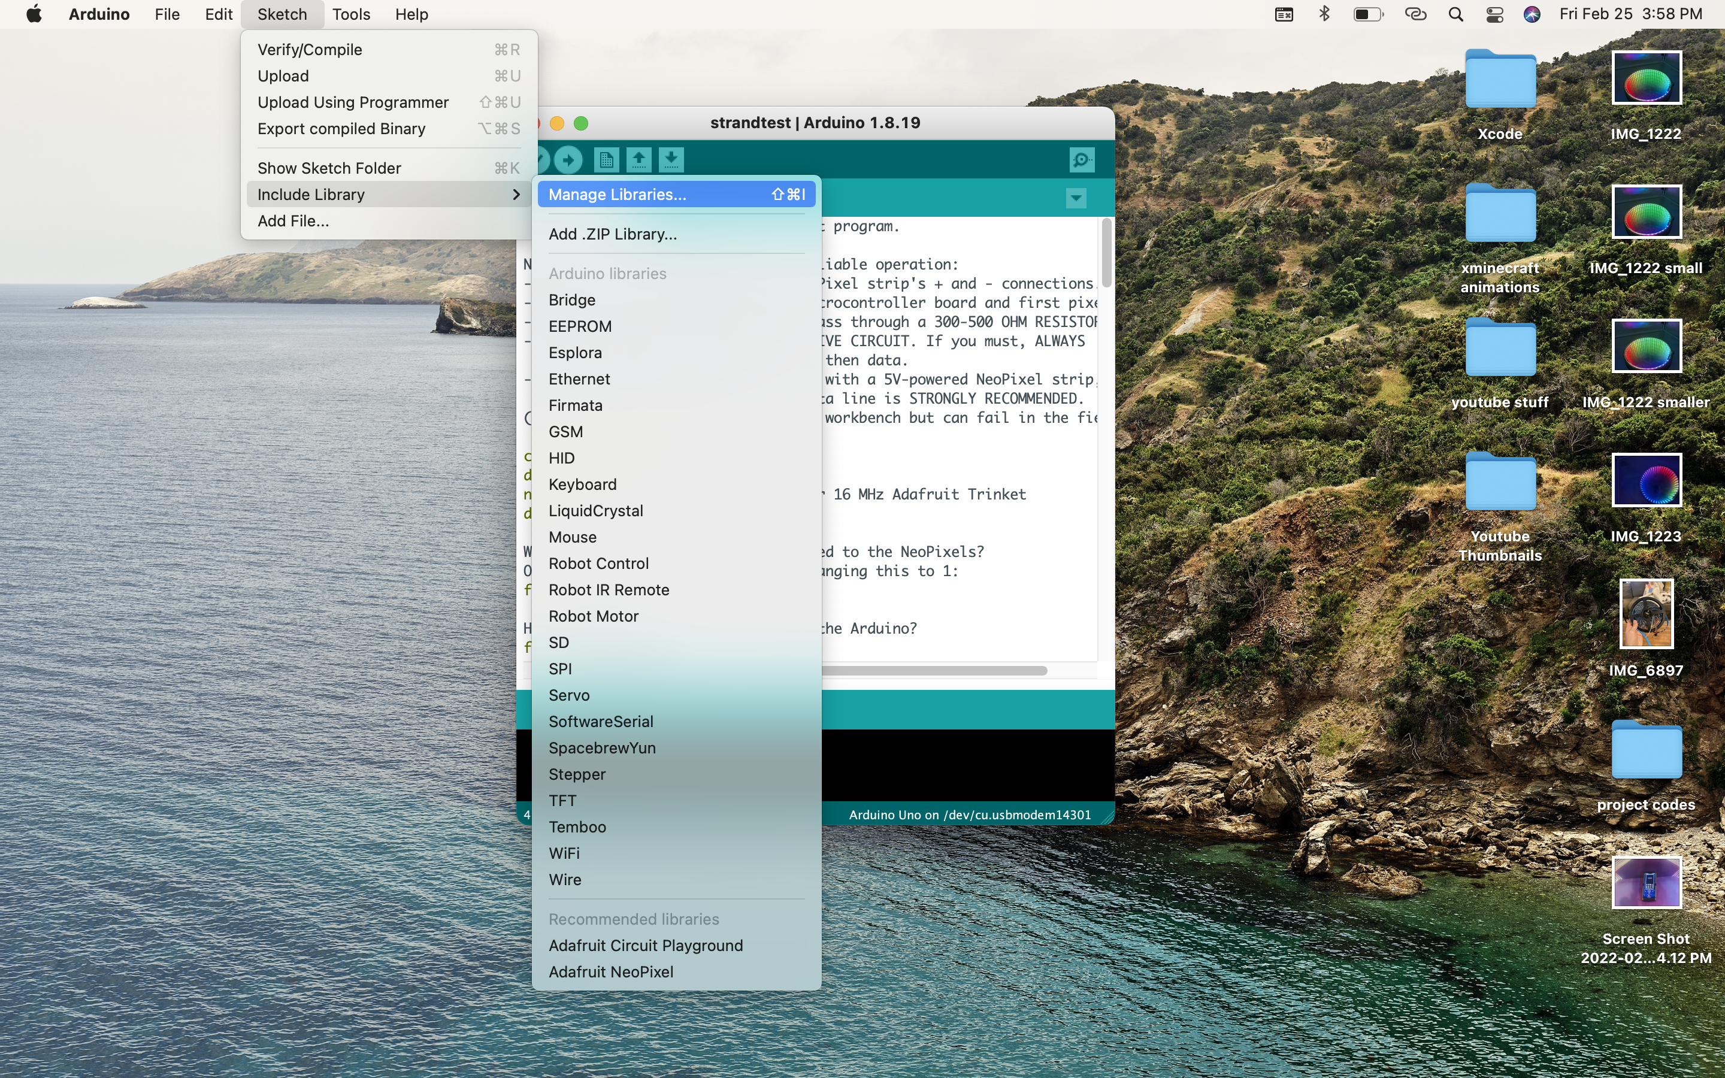Screen dimensions: 1725x1078
Task: Click Verify/Compile in Sketch menu
Action: click(309, 49)
